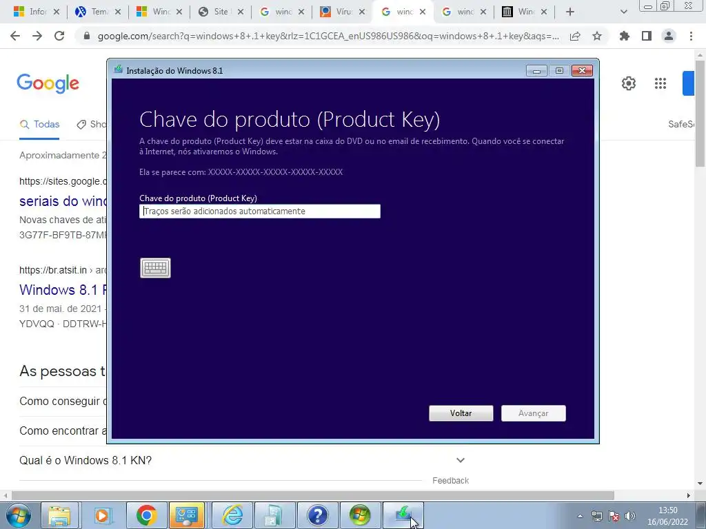Open Chrome three-dot menu
Image resolution: width=706 pixels, height=529 pixels.
(x=691, y=36)
